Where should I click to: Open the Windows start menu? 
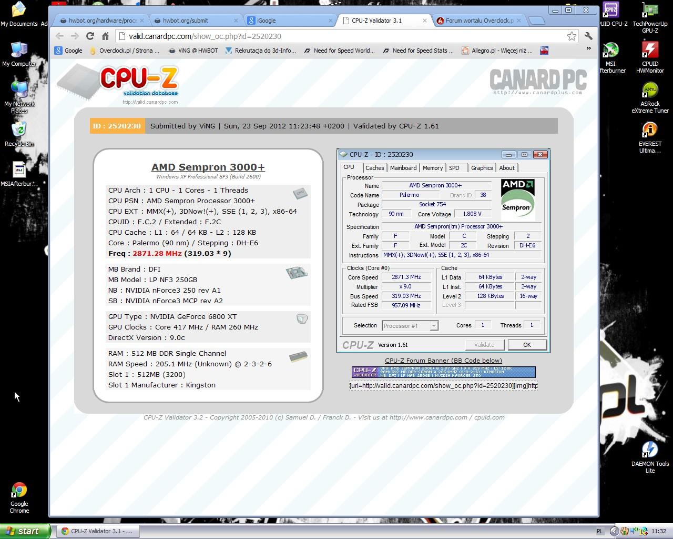(x=25, y=531)
